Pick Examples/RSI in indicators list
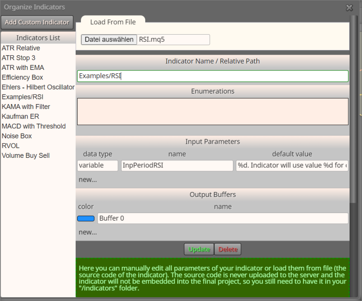The width and height of the screenshot is (362, 301). click(x=23, y=97)
